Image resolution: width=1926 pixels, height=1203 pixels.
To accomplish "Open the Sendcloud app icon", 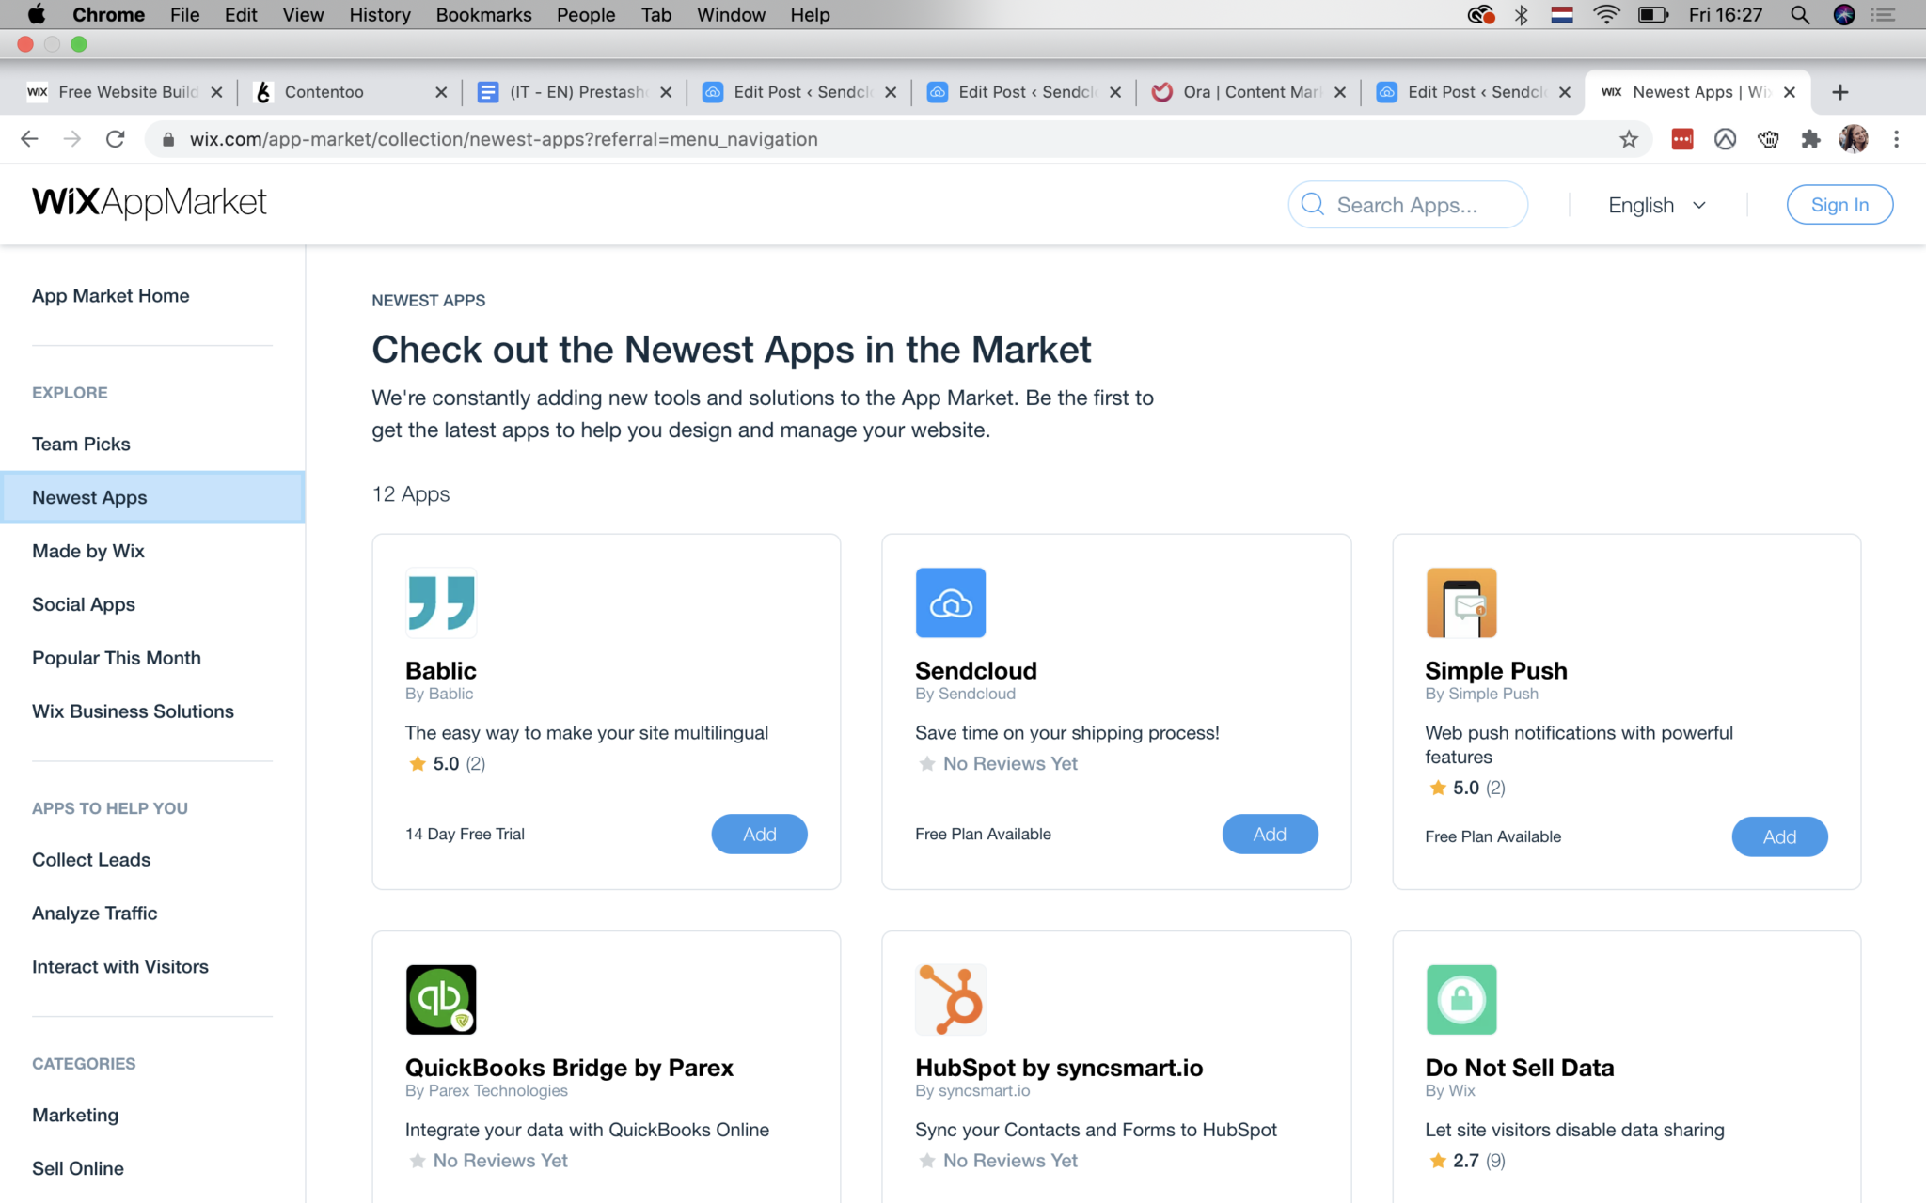I will tap(951, 602).
